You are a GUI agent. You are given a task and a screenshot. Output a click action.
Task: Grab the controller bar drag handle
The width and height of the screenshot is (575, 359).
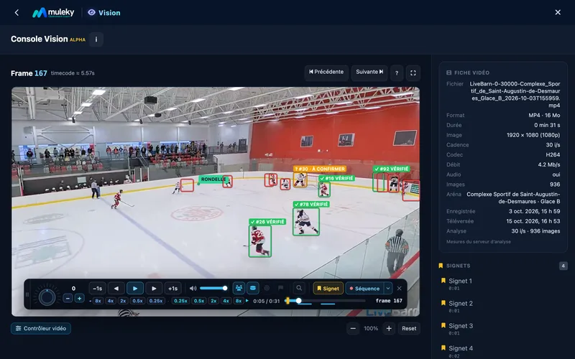click(x=27, y=294)
